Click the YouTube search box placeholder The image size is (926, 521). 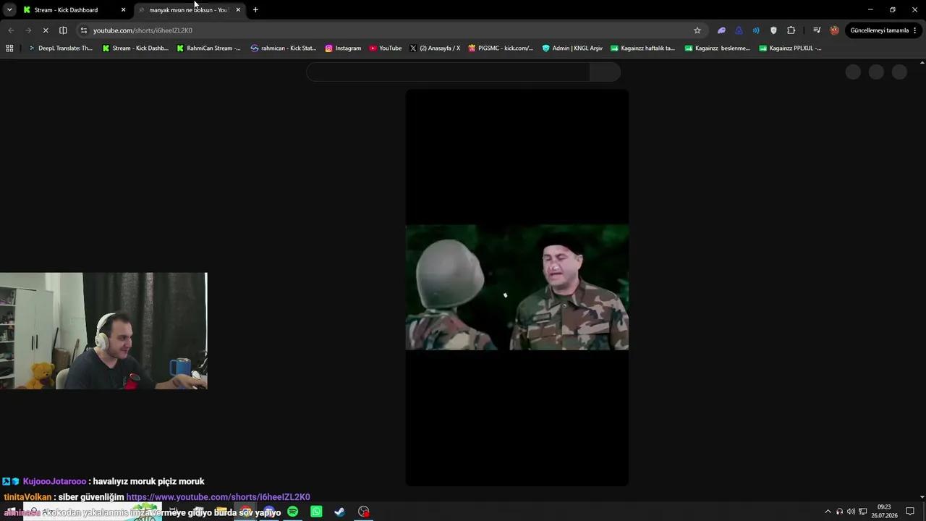[x=448, y=72]
